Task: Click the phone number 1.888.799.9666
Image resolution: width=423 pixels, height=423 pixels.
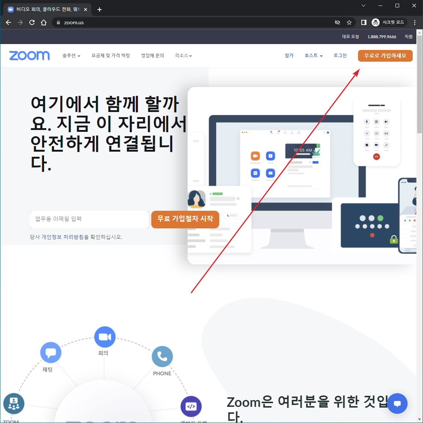Action: pyautogui.click(x=382, y=37)
